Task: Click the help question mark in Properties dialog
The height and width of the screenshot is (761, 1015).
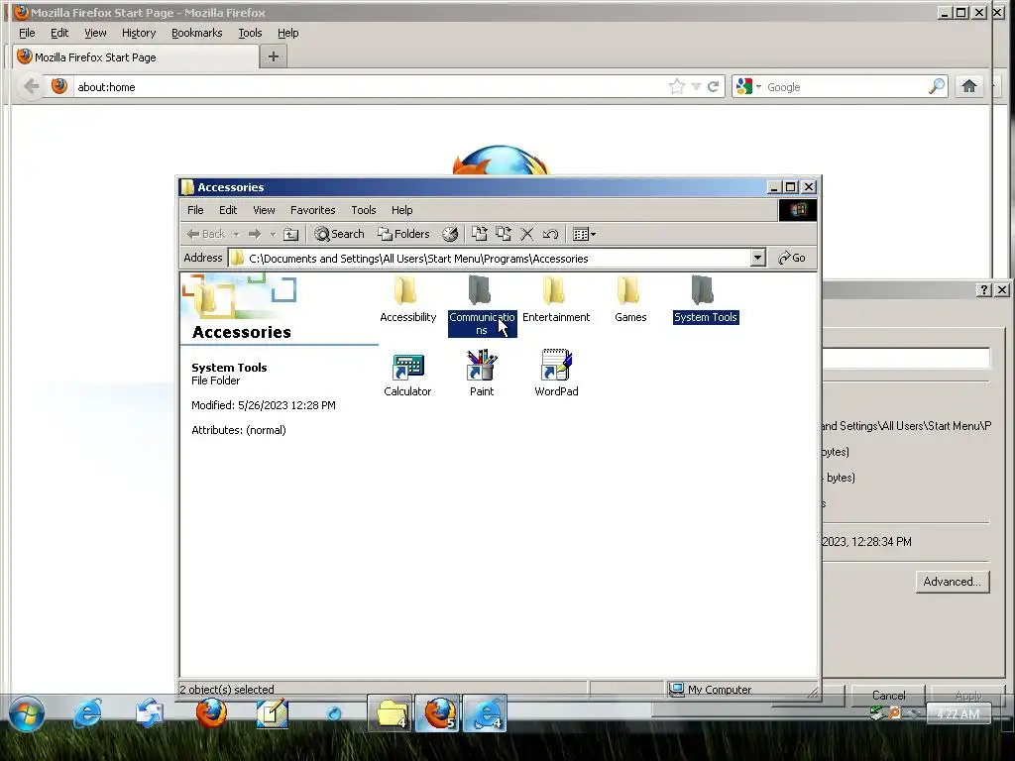Action: [984, 290]
